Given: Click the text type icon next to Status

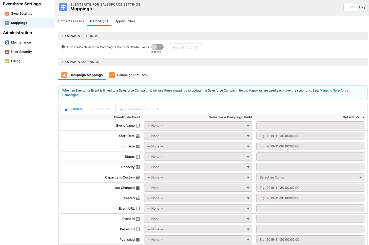Looking at the screenshot, I should (138, 157).
